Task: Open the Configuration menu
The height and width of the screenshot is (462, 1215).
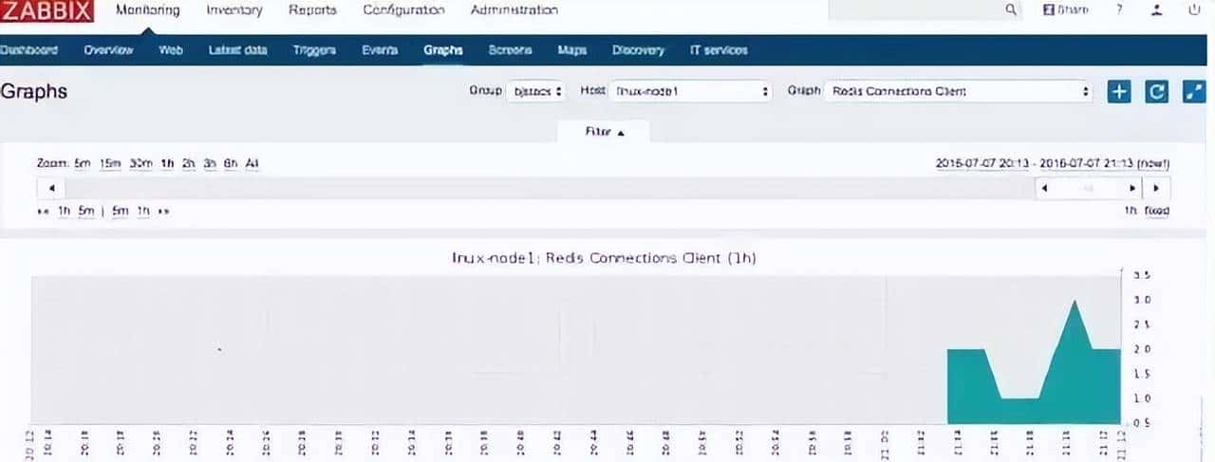Action: (403, 10)
